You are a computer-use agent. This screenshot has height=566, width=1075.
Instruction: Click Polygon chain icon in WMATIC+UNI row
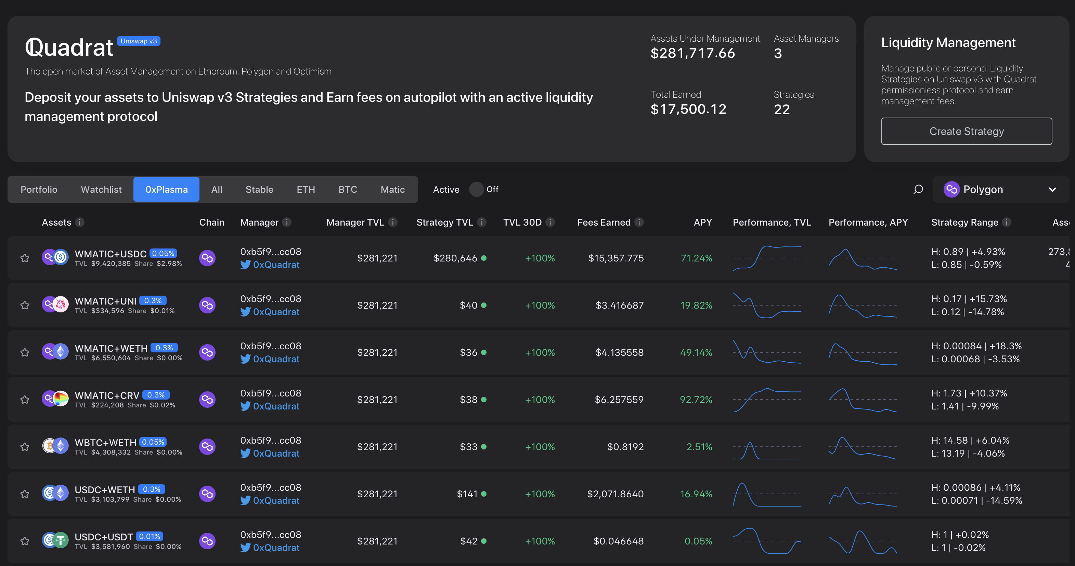207,306
